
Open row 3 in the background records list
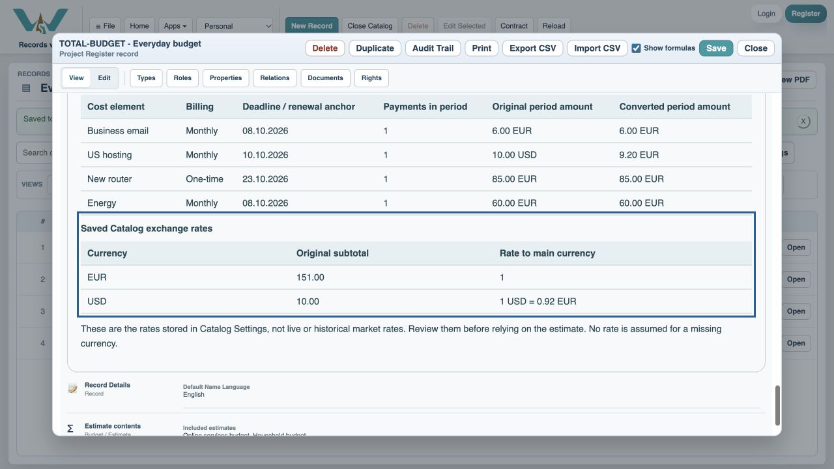click(x=796, y=311)
